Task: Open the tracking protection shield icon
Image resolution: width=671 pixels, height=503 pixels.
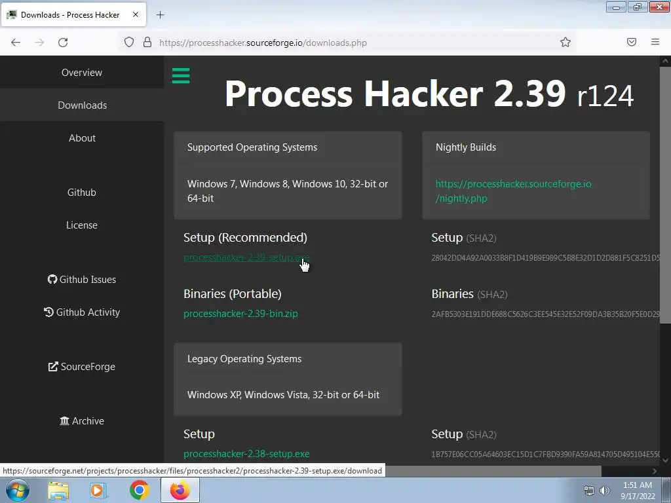Action: coord(129,42)
